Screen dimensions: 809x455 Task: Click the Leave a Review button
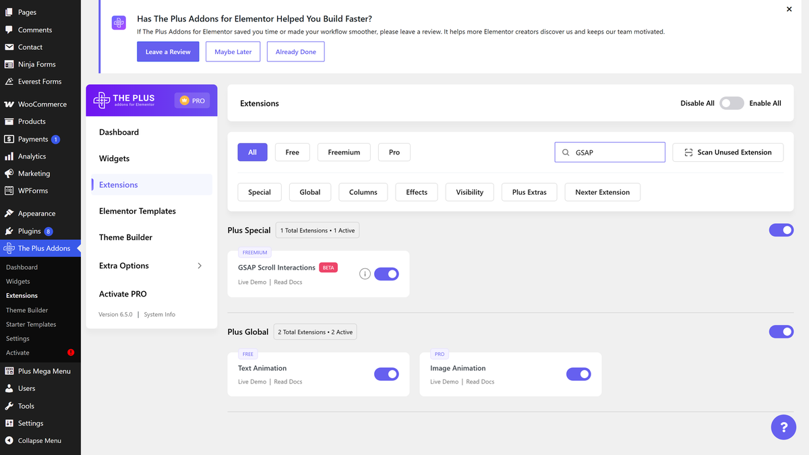168,52
